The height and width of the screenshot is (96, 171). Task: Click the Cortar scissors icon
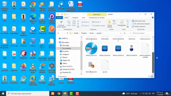point(78,21)
